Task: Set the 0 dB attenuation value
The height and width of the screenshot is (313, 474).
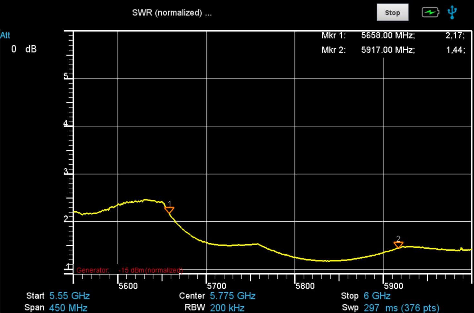Action: (x=24, y=49)
